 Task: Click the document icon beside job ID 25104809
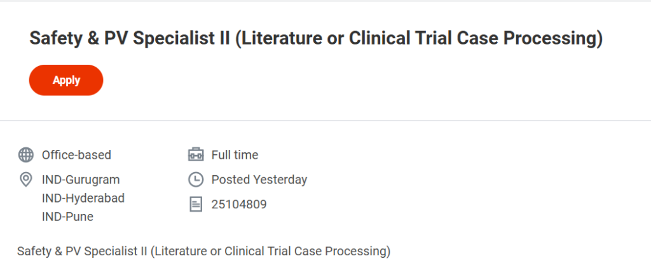(196, 204)
